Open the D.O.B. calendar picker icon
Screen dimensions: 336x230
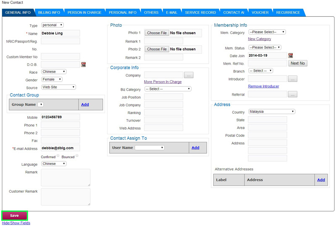[83, 64]
